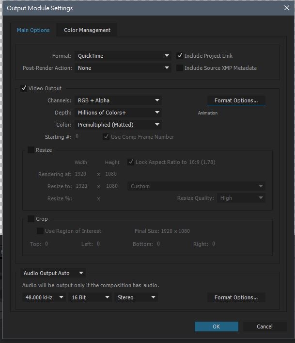Change the 48.000 kHz sample rate dropdown
Image resolution: width=295 pixels, height=343 pixels.
click(x=44, y=297)
